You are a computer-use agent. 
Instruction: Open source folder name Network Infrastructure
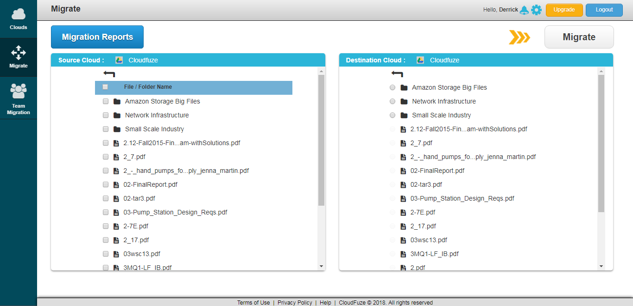pos(157,115)
